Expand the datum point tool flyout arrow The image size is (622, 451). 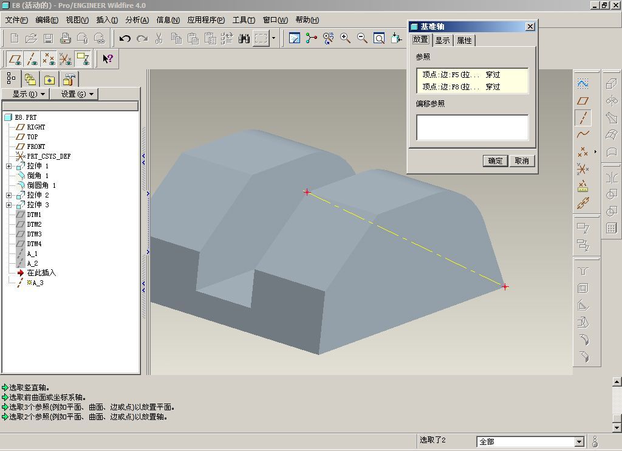click(595, 152)
